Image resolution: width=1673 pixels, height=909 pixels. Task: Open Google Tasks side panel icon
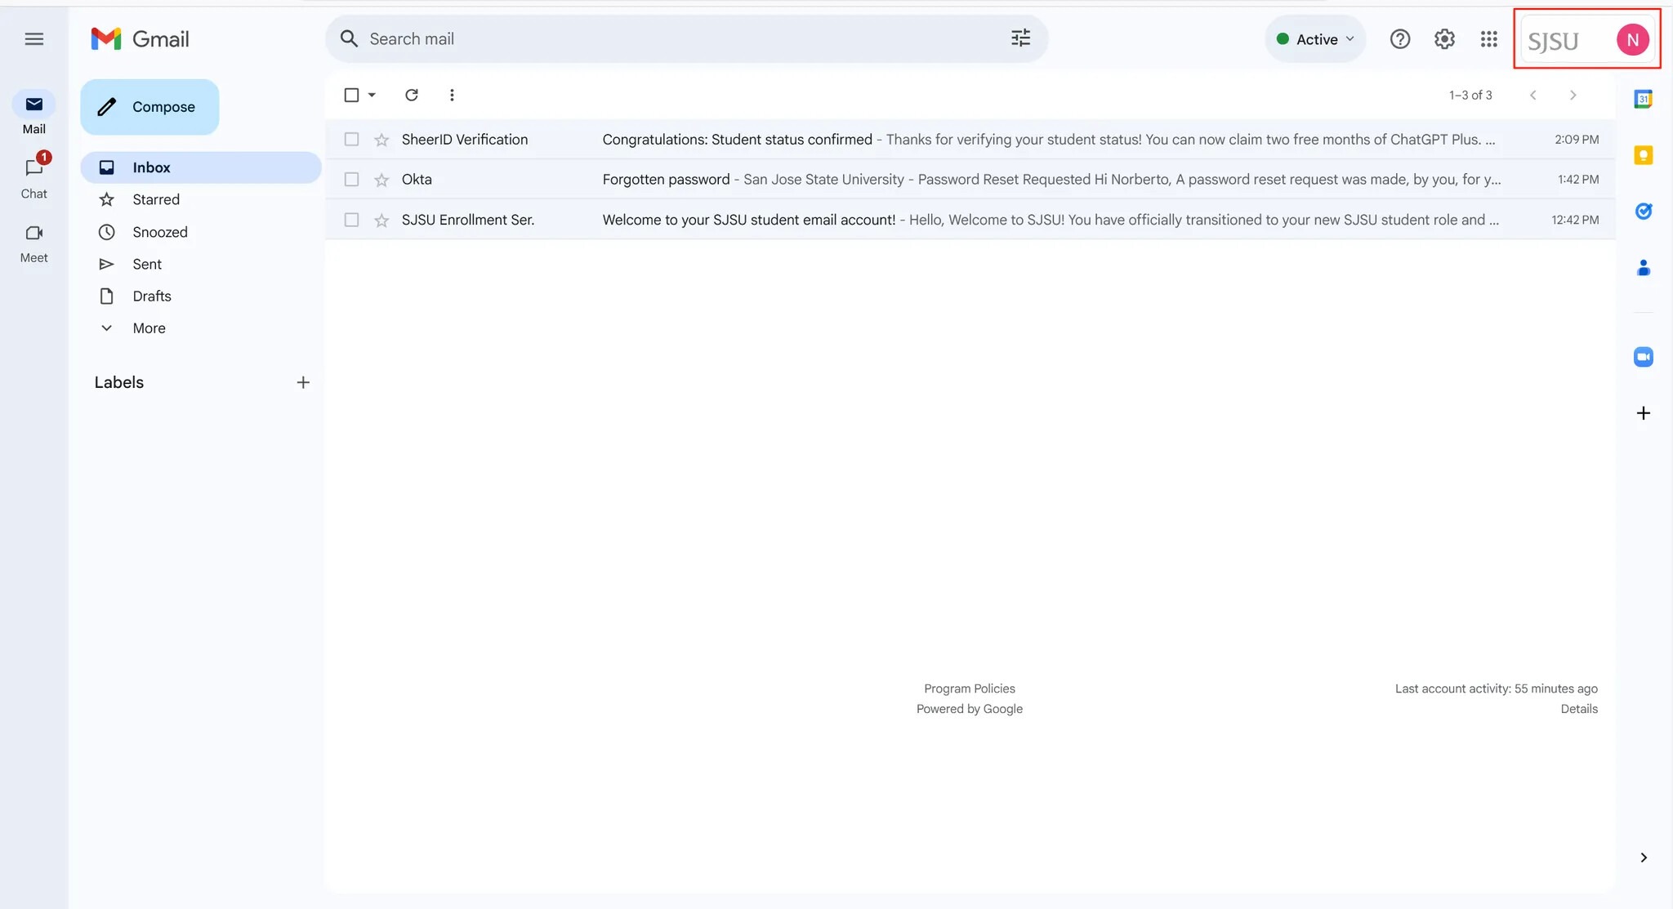pos(1643,212)
